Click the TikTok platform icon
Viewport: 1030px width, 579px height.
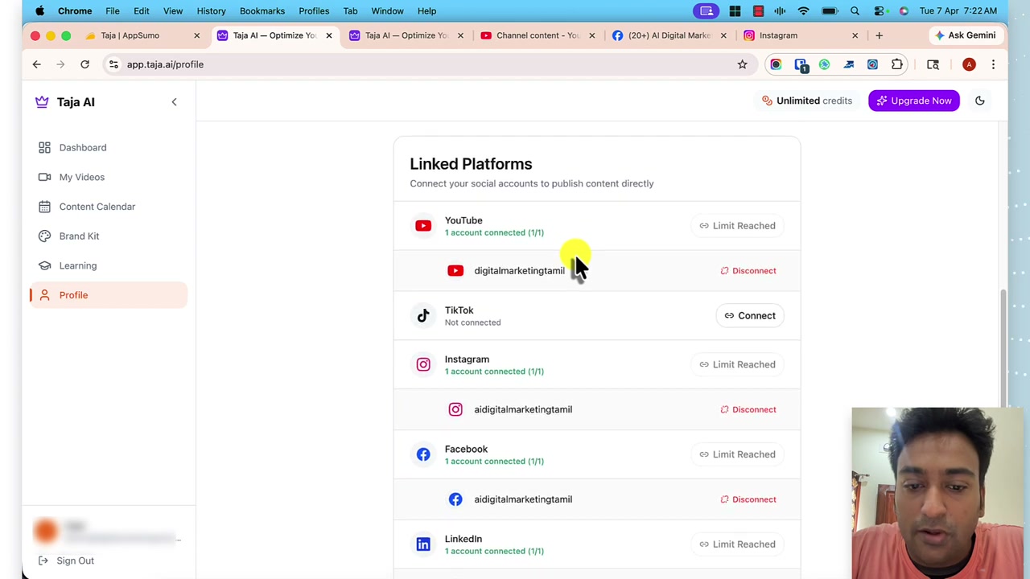(423, 316)
